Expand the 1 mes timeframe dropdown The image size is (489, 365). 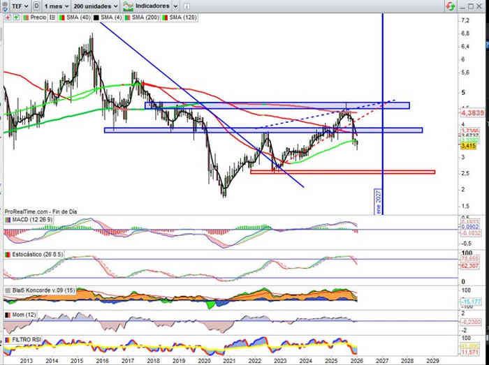click(x=56, y=6)
